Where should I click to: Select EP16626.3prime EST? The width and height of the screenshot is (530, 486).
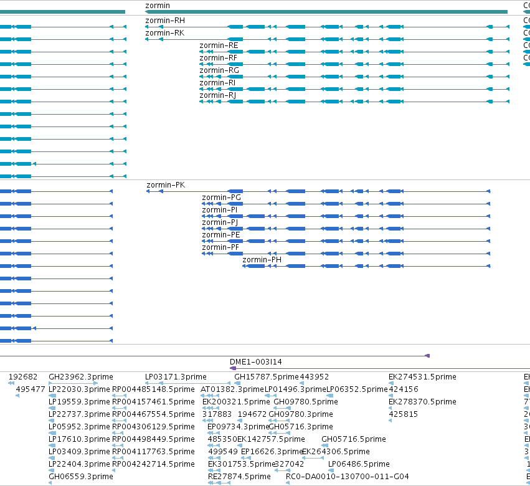(272, 452)
